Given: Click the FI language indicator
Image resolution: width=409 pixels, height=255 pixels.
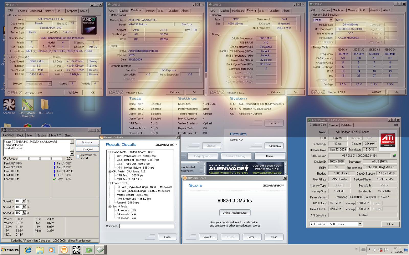Looking at the screenshot, I should [357, 250].
